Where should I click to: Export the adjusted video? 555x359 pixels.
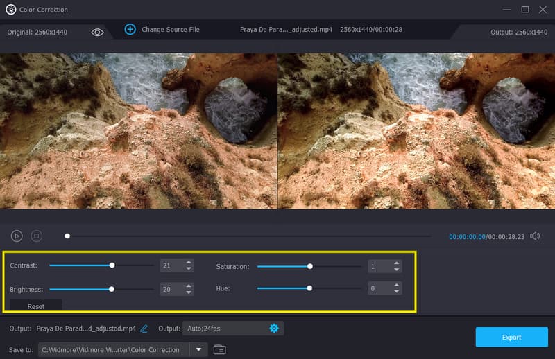coord(511,338)
